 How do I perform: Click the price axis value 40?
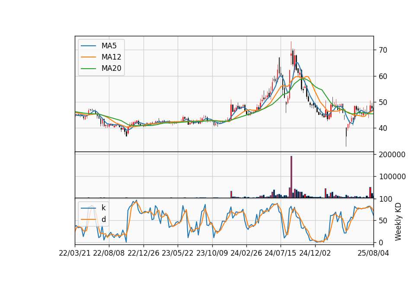coord(383,128)
